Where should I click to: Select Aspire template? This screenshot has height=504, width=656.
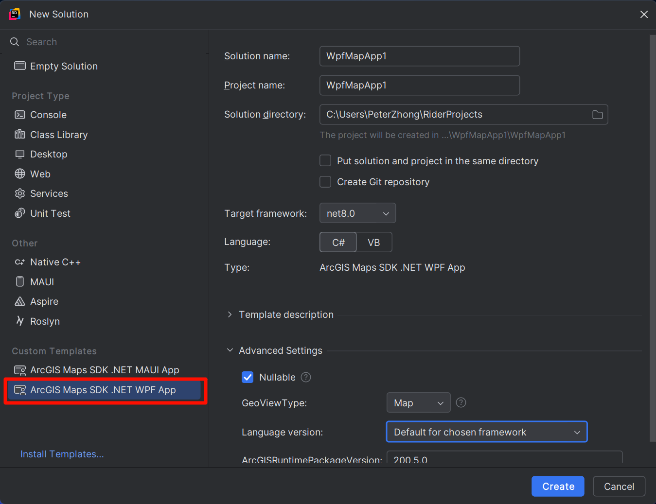point(105,301)
